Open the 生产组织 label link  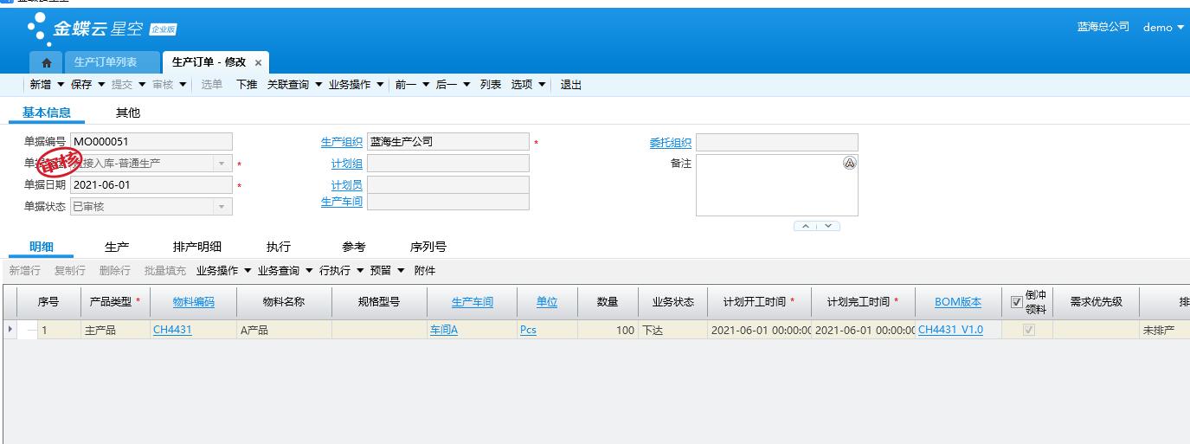click(342, 143)
